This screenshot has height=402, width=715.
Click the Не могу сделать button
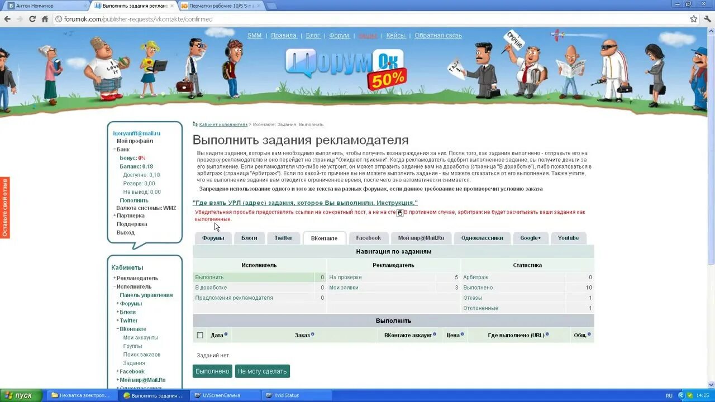[262, 371]
